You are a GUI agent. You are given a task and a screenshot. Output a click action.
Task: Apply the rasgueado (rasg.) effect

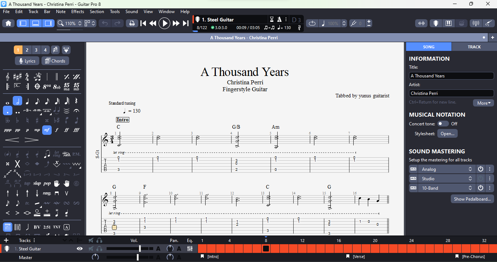pyautogui.click(x=47, y=193)
